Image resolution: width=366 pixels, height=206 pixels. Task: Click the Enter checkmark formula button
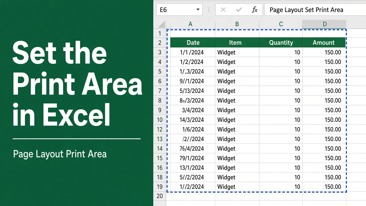[239, 10]
